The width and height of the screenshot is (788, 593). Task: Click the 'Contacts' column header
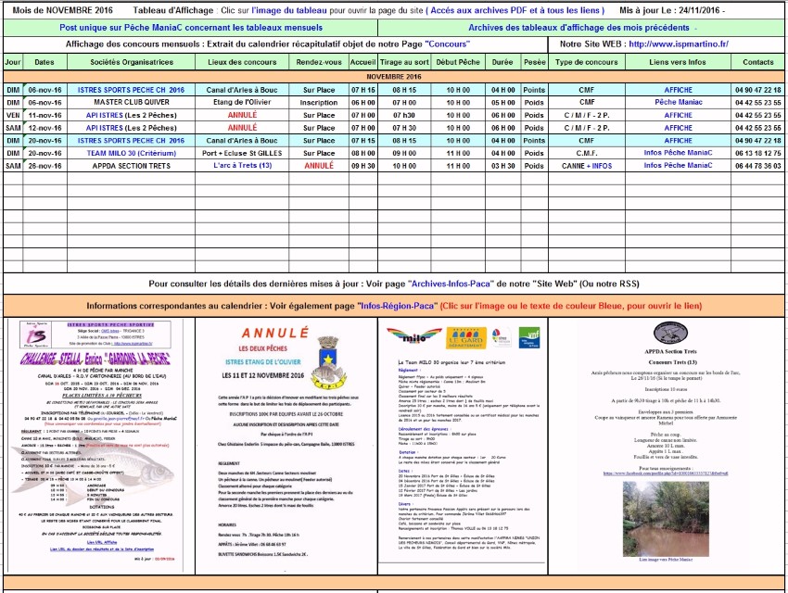pos(757,62)
